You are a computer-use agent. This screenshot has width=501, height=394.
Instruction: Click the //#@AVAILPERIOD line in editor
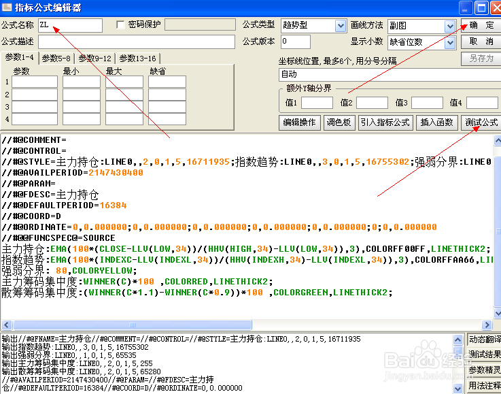tap(72, 173)
